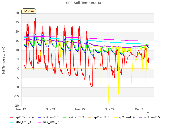Click the -15 y-axis tick label
The image size is (170, 127).
point(17,96)
